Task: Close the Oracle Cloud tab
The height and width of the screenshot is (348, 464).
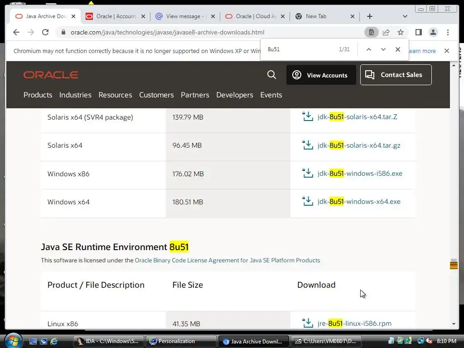Action: pos(283,16)
